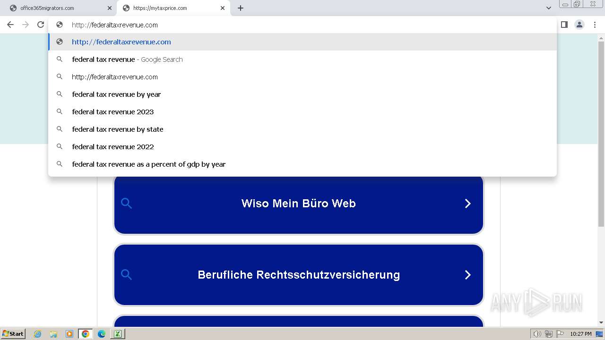Open Windows Media Player from taskbar

coord(69,334)
